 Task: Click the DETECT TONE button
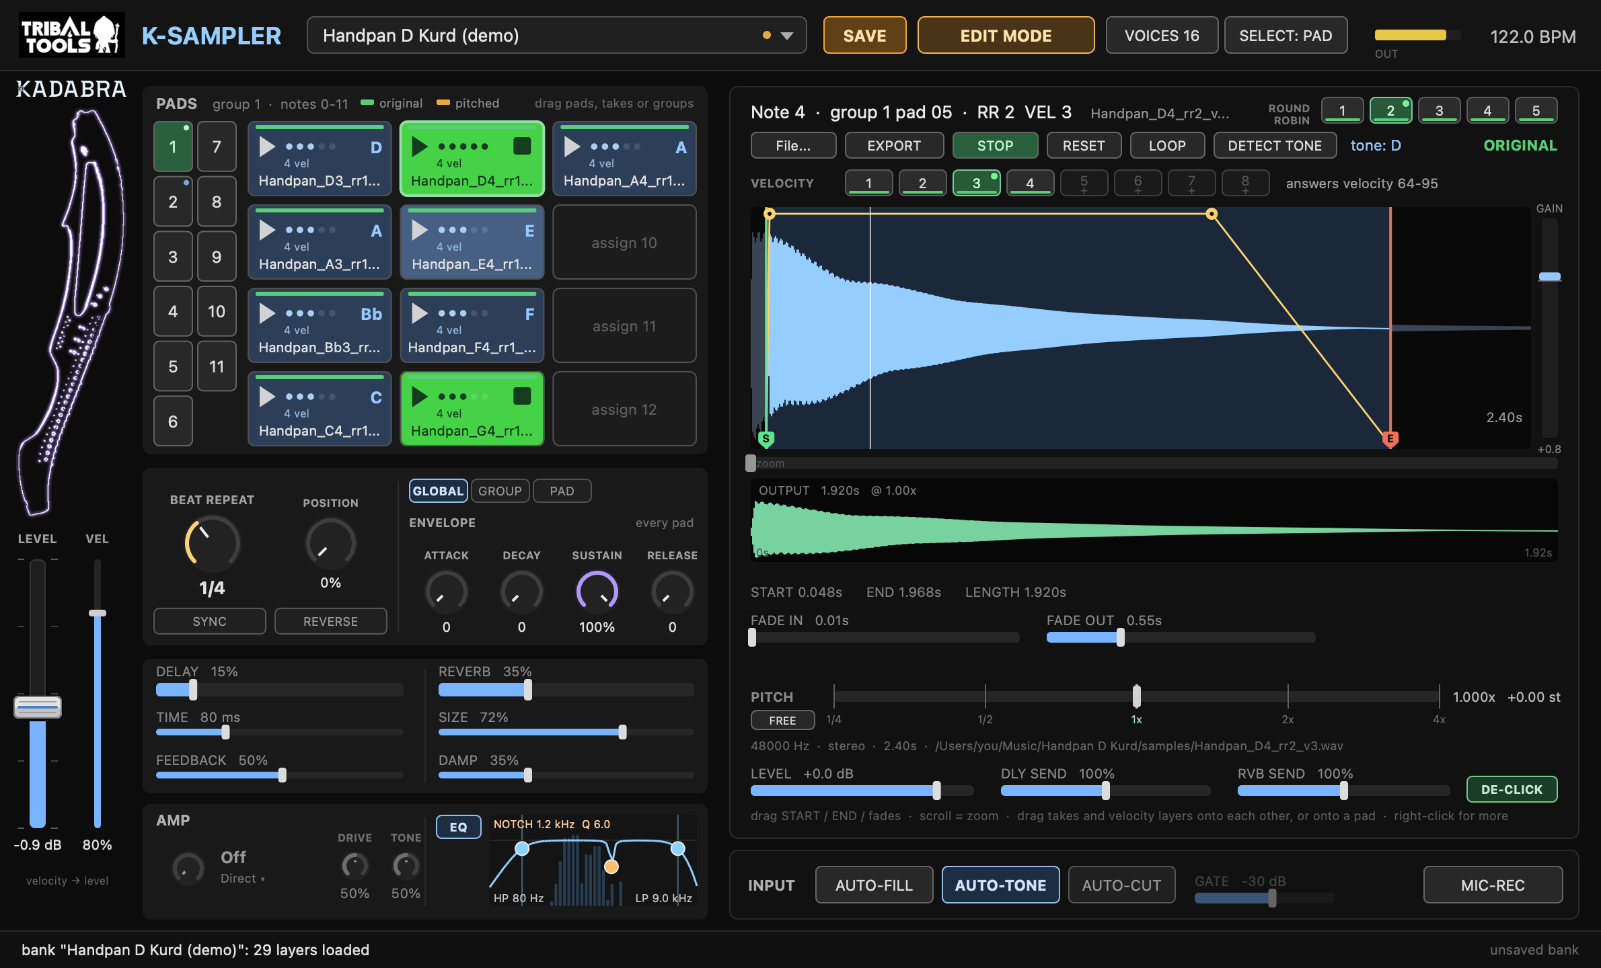pyautogui.click(x=1275, y=146)
